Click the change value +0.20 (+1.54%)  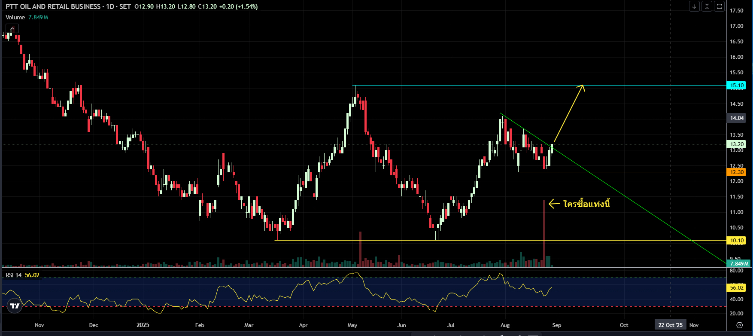239,6
